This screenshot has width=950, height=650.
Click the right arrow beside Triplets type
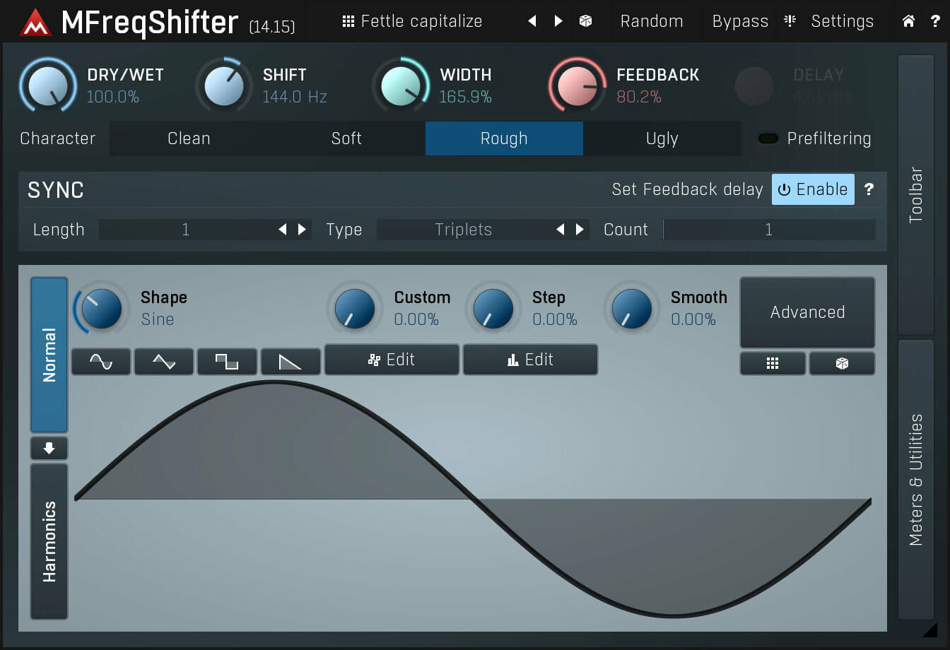pos(580,229)
